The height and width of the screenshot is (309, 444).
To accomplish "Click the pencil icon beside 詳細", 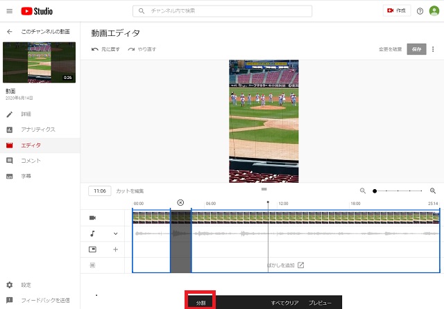I will 9,114.
